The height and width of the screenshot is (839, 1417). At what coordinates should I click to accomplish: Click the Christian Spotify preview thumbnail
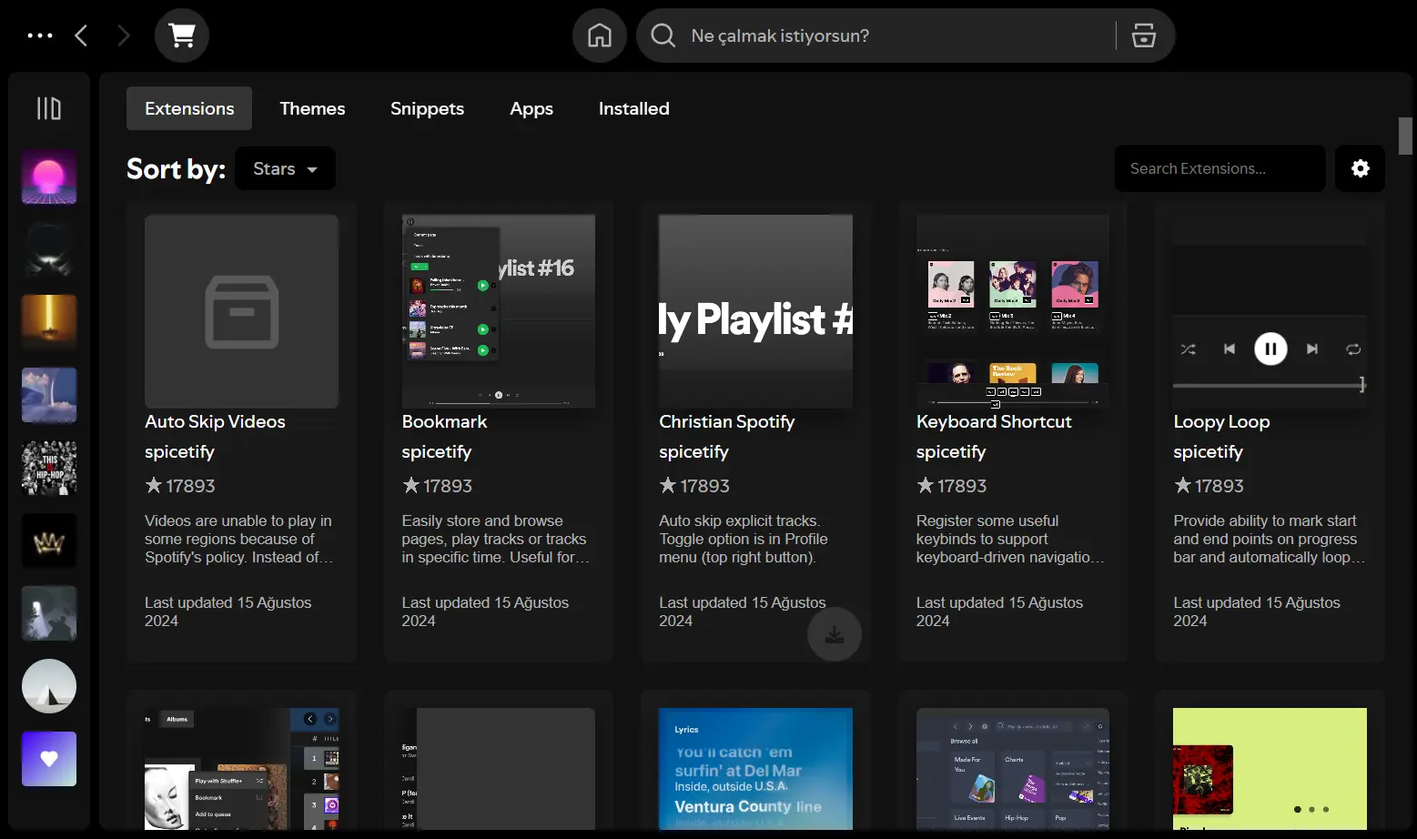click(x=755, y=311)
